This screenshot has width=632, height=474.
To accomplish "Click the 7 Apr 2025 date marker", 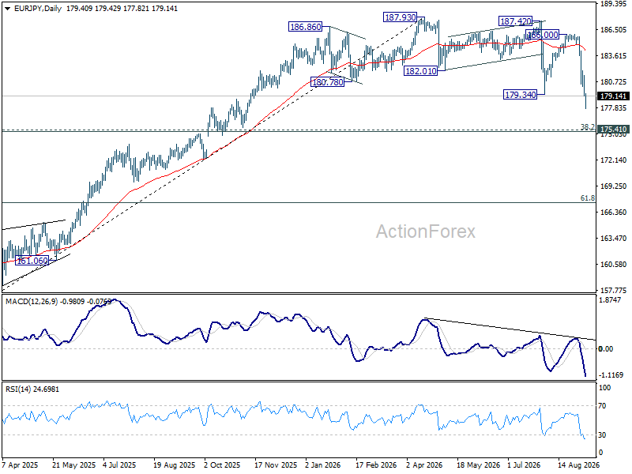I will pyautogui.click(x=20, y=465).
